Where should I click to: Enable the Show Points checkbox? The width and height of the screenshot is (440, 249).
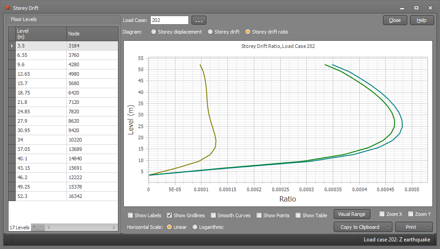click(x=259, y=215)
